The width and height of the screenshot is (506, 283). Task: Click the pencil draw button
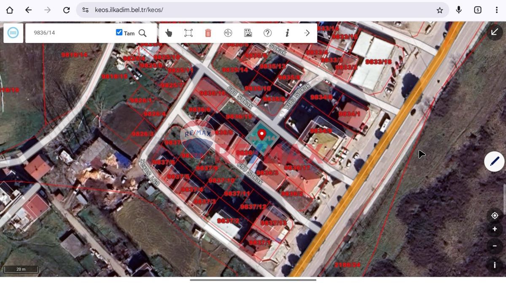[x=494, y=161]
